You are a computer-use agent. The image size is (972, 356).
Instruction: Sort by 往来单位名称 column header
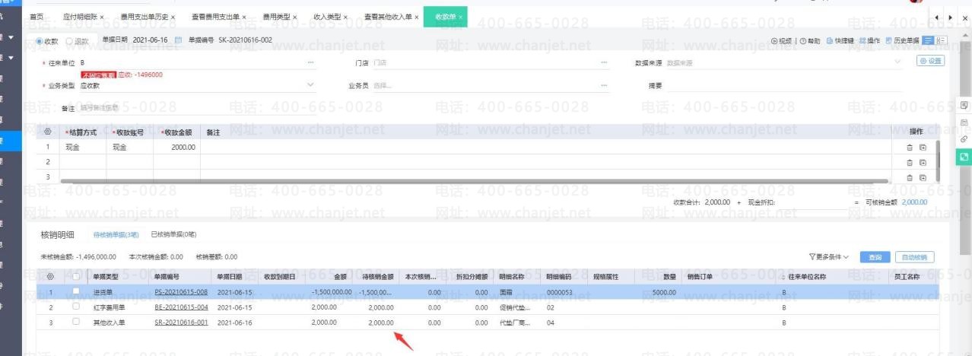pos(808,276)
